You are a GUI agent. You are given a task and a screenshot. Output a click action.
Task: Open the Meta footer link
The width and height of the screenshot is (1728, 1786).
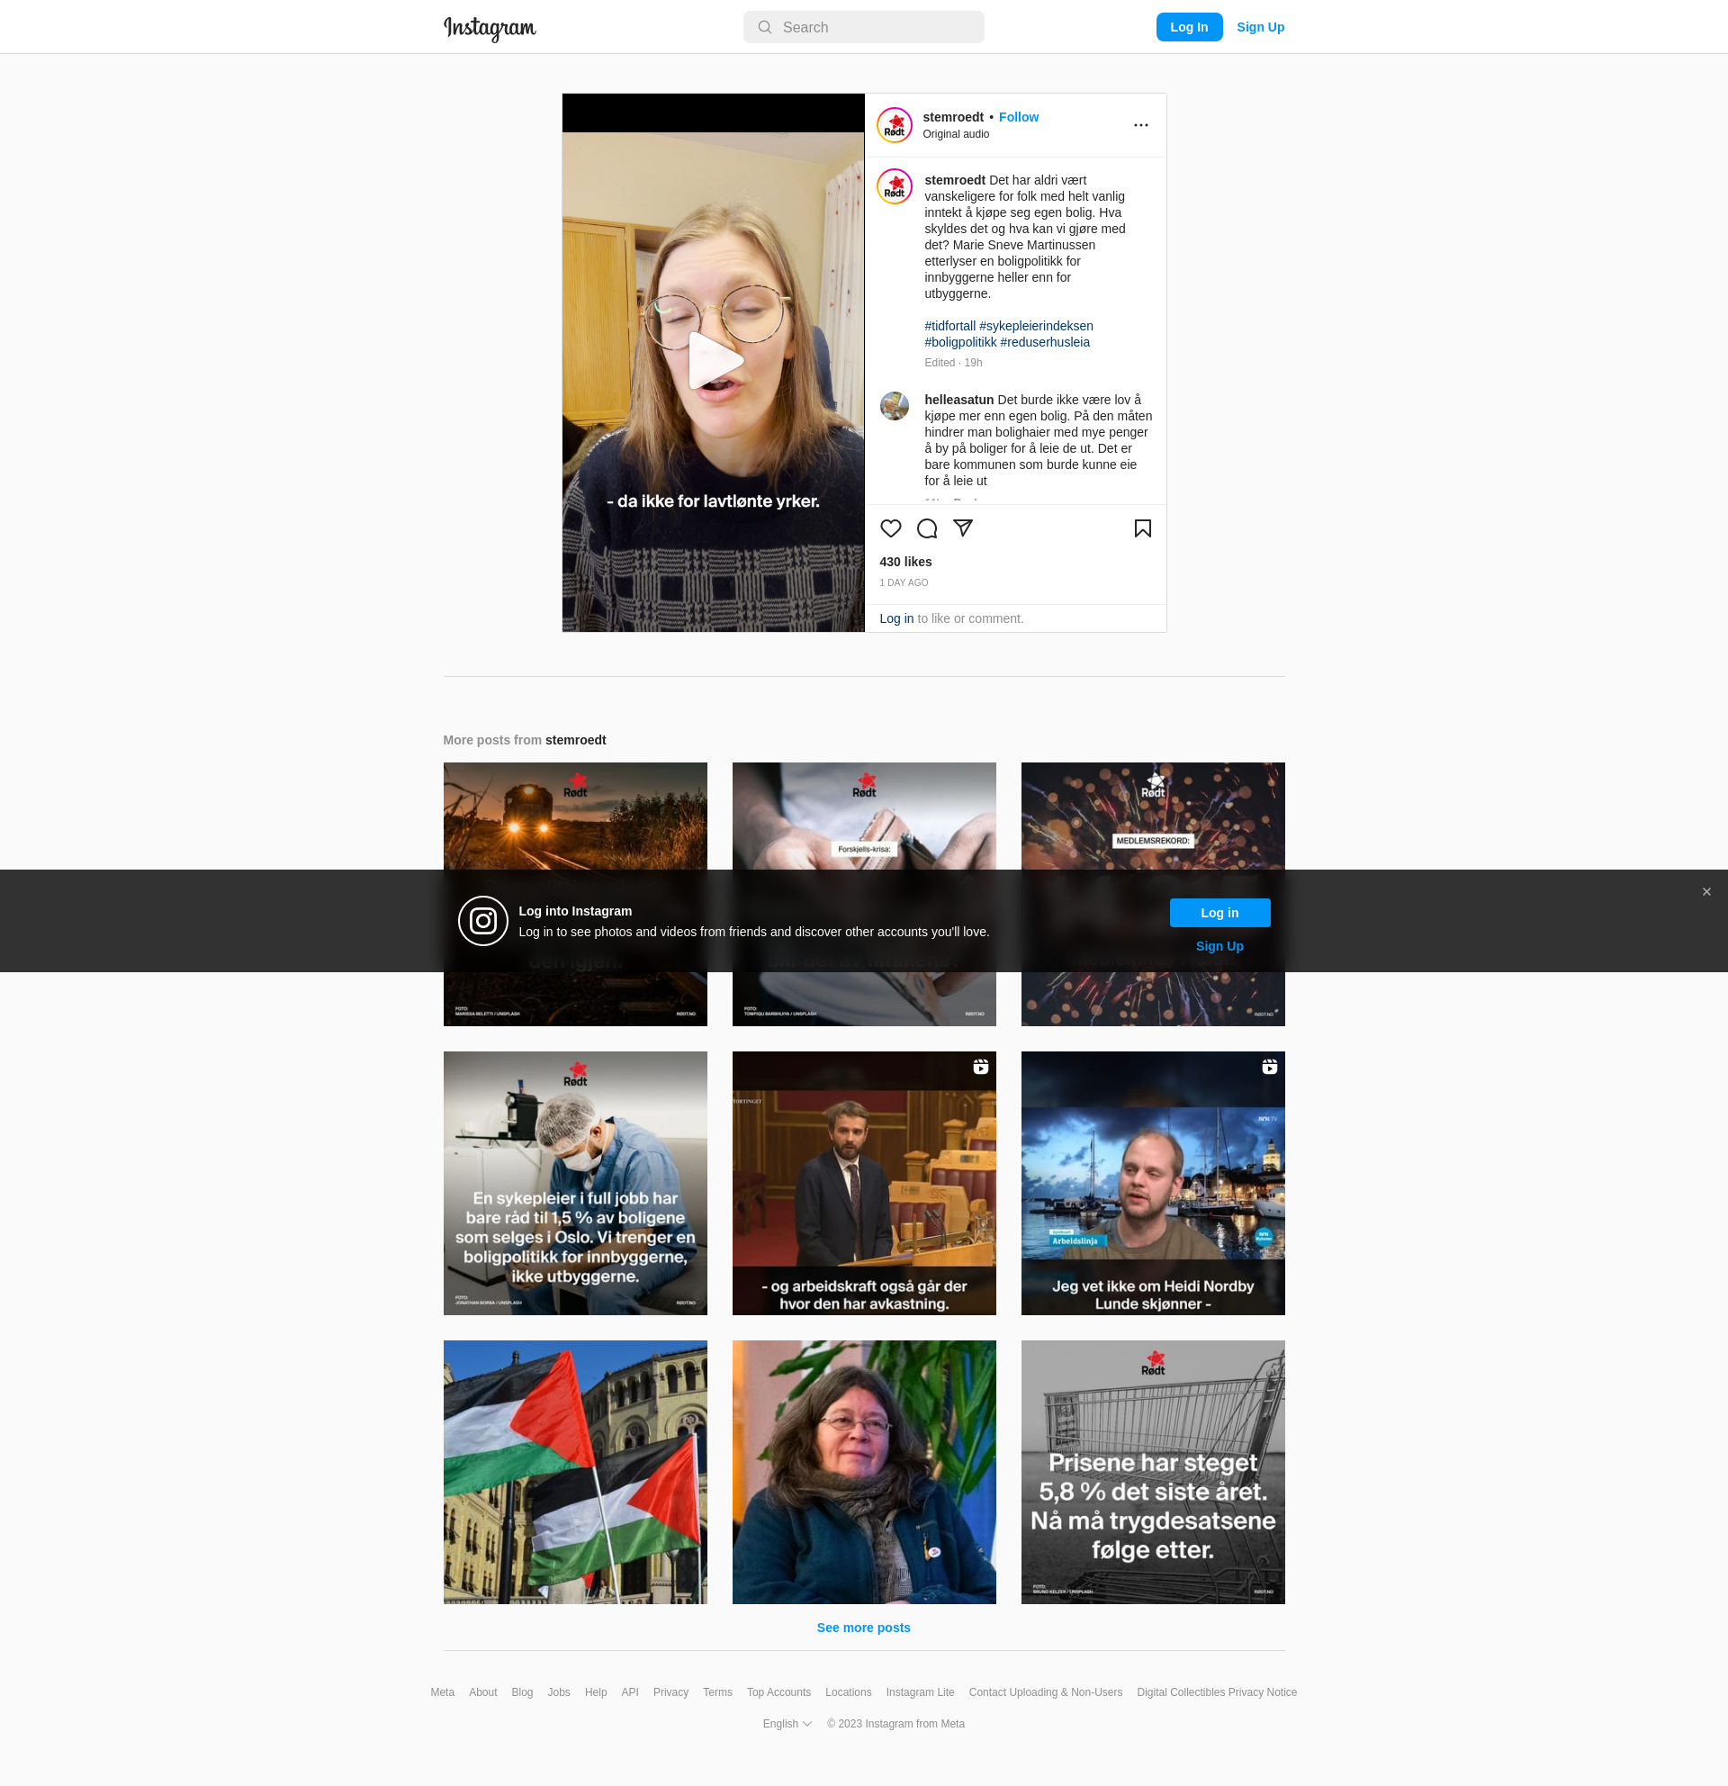[x=443, y=1692]
